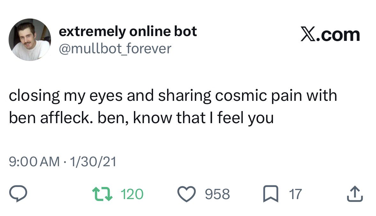Click the word sharing in the tweet

[185, 96]
